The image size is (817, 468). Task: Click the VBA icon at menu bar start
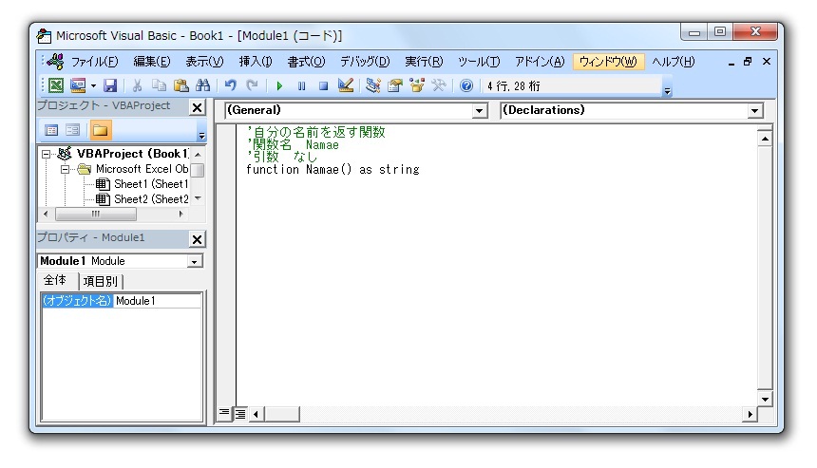tap(55, 62)
